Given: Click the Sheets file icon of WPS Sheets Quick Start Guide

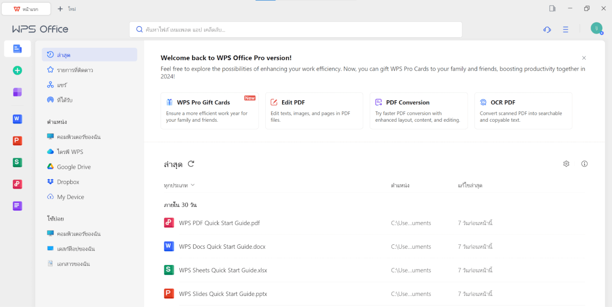Looking at the screenshot, I should tap(169, 270).
